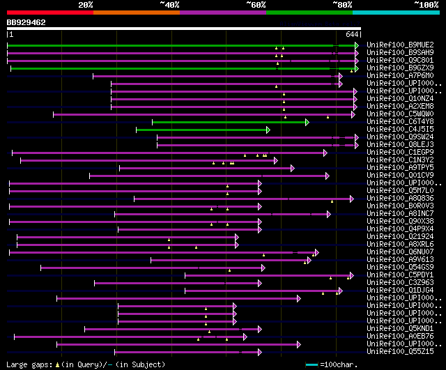This screenshot has height=370, width=446.
Task: Choose the UniRef100_C5WQW0 label
Action: (x=400, y=114)
